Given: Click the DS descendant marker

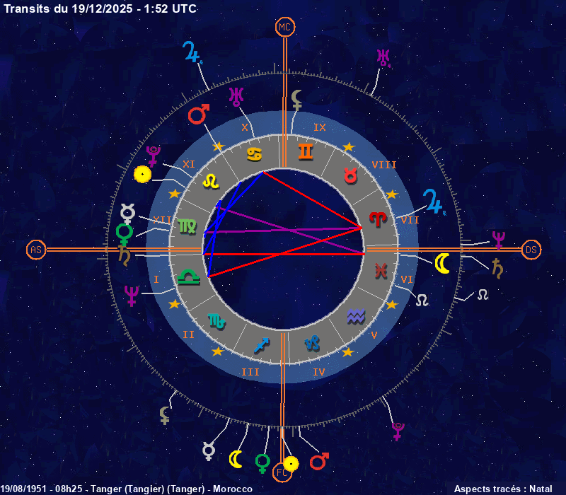Looking at the screenshot, I should (x=531, y=250).
